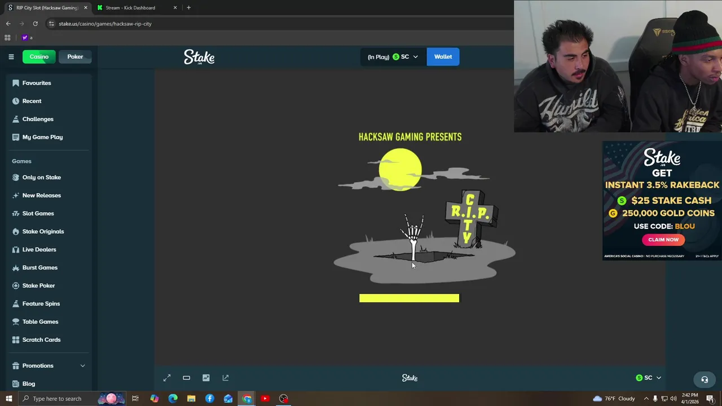Open the live support headset button
This screenshot has width=722, height=406.
tap(705, 379)
